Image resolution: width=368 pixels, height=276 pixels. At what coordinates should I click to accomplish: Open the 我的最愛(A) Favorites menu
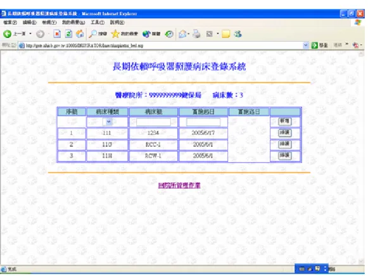coord(73,23)
